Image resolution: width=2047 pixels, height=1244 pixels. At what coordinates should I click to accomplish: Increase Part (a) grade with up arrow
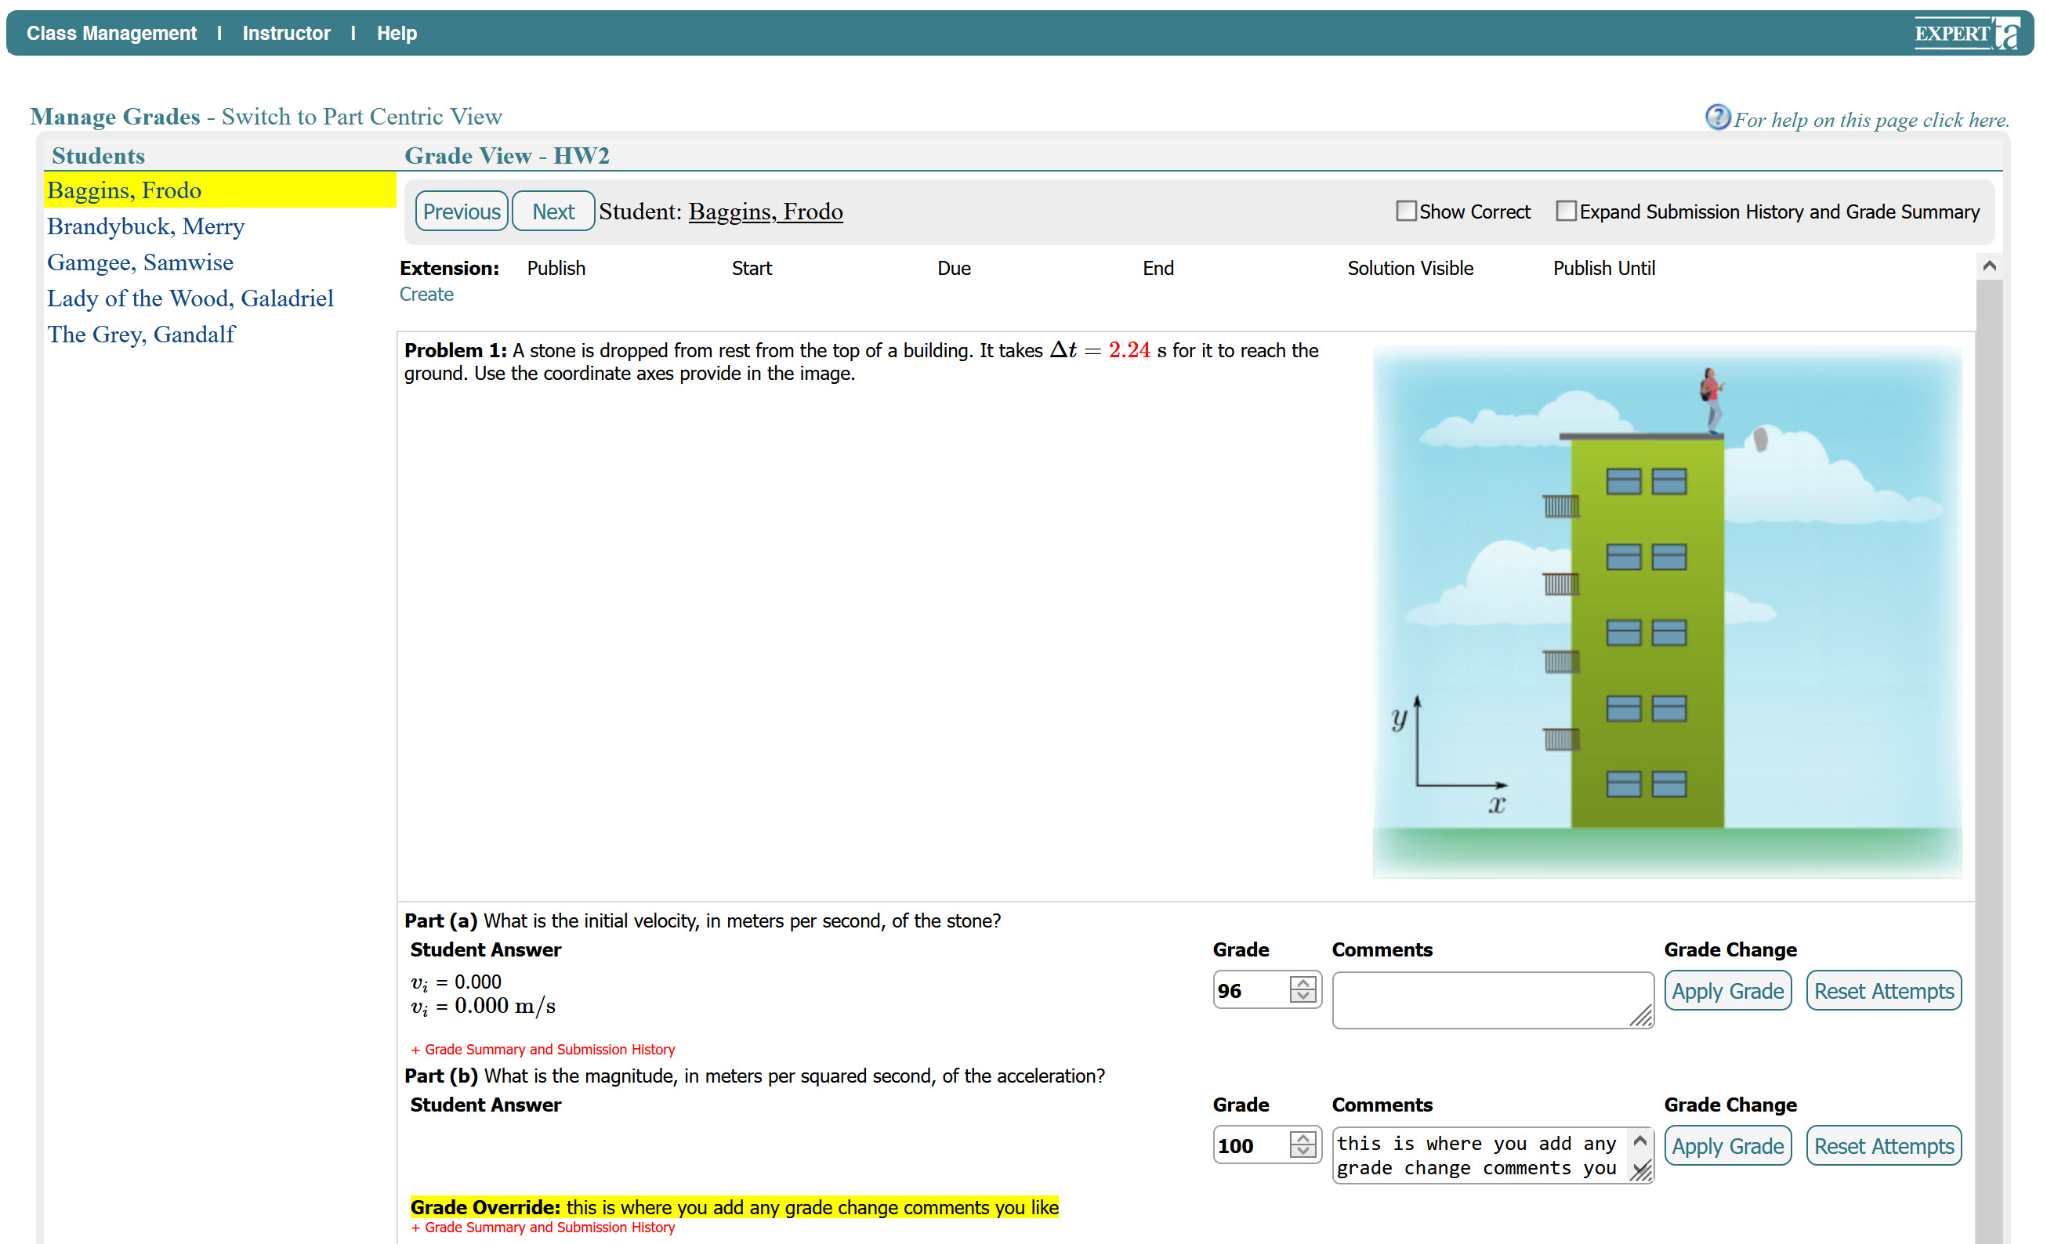pos(1302,982)
